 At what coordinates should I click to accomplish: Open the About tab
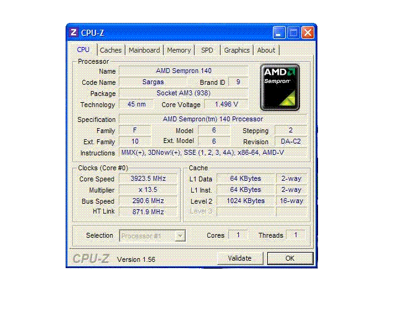coord(266,50)
